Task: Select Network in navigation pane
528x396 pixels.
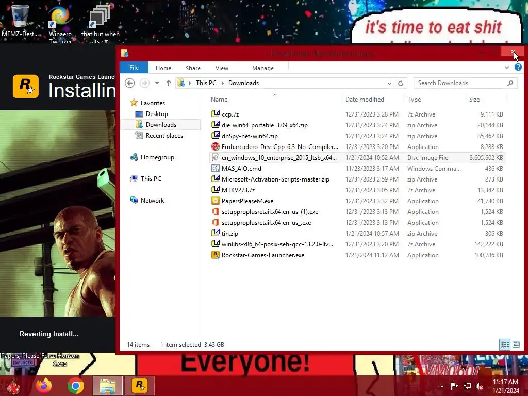Action: point(152,201)
